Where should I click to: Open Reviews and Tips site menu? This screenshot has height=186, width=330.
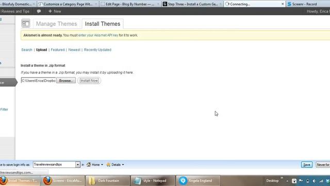click(15, 11)
